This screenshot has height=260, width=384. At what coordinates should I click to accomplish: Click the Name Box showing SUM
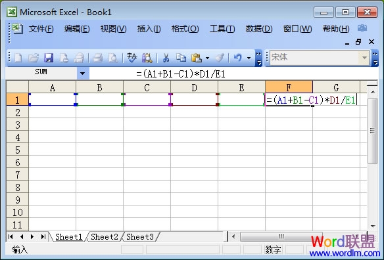tap(41, 73)
